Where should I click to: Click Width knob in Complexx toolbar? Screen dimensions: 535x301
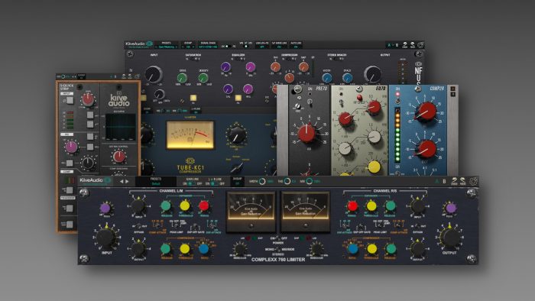point(262,181)
